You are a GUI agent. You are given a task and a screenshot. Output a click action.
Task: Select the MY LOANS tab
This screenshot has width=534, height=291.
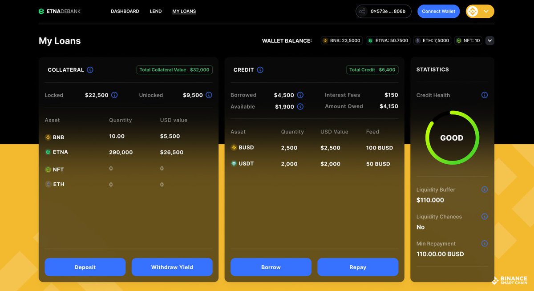184,12
